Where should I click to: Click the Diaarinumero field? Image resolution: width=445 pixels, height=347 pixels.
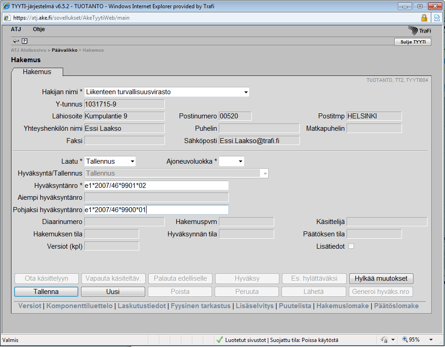[125, 222]
